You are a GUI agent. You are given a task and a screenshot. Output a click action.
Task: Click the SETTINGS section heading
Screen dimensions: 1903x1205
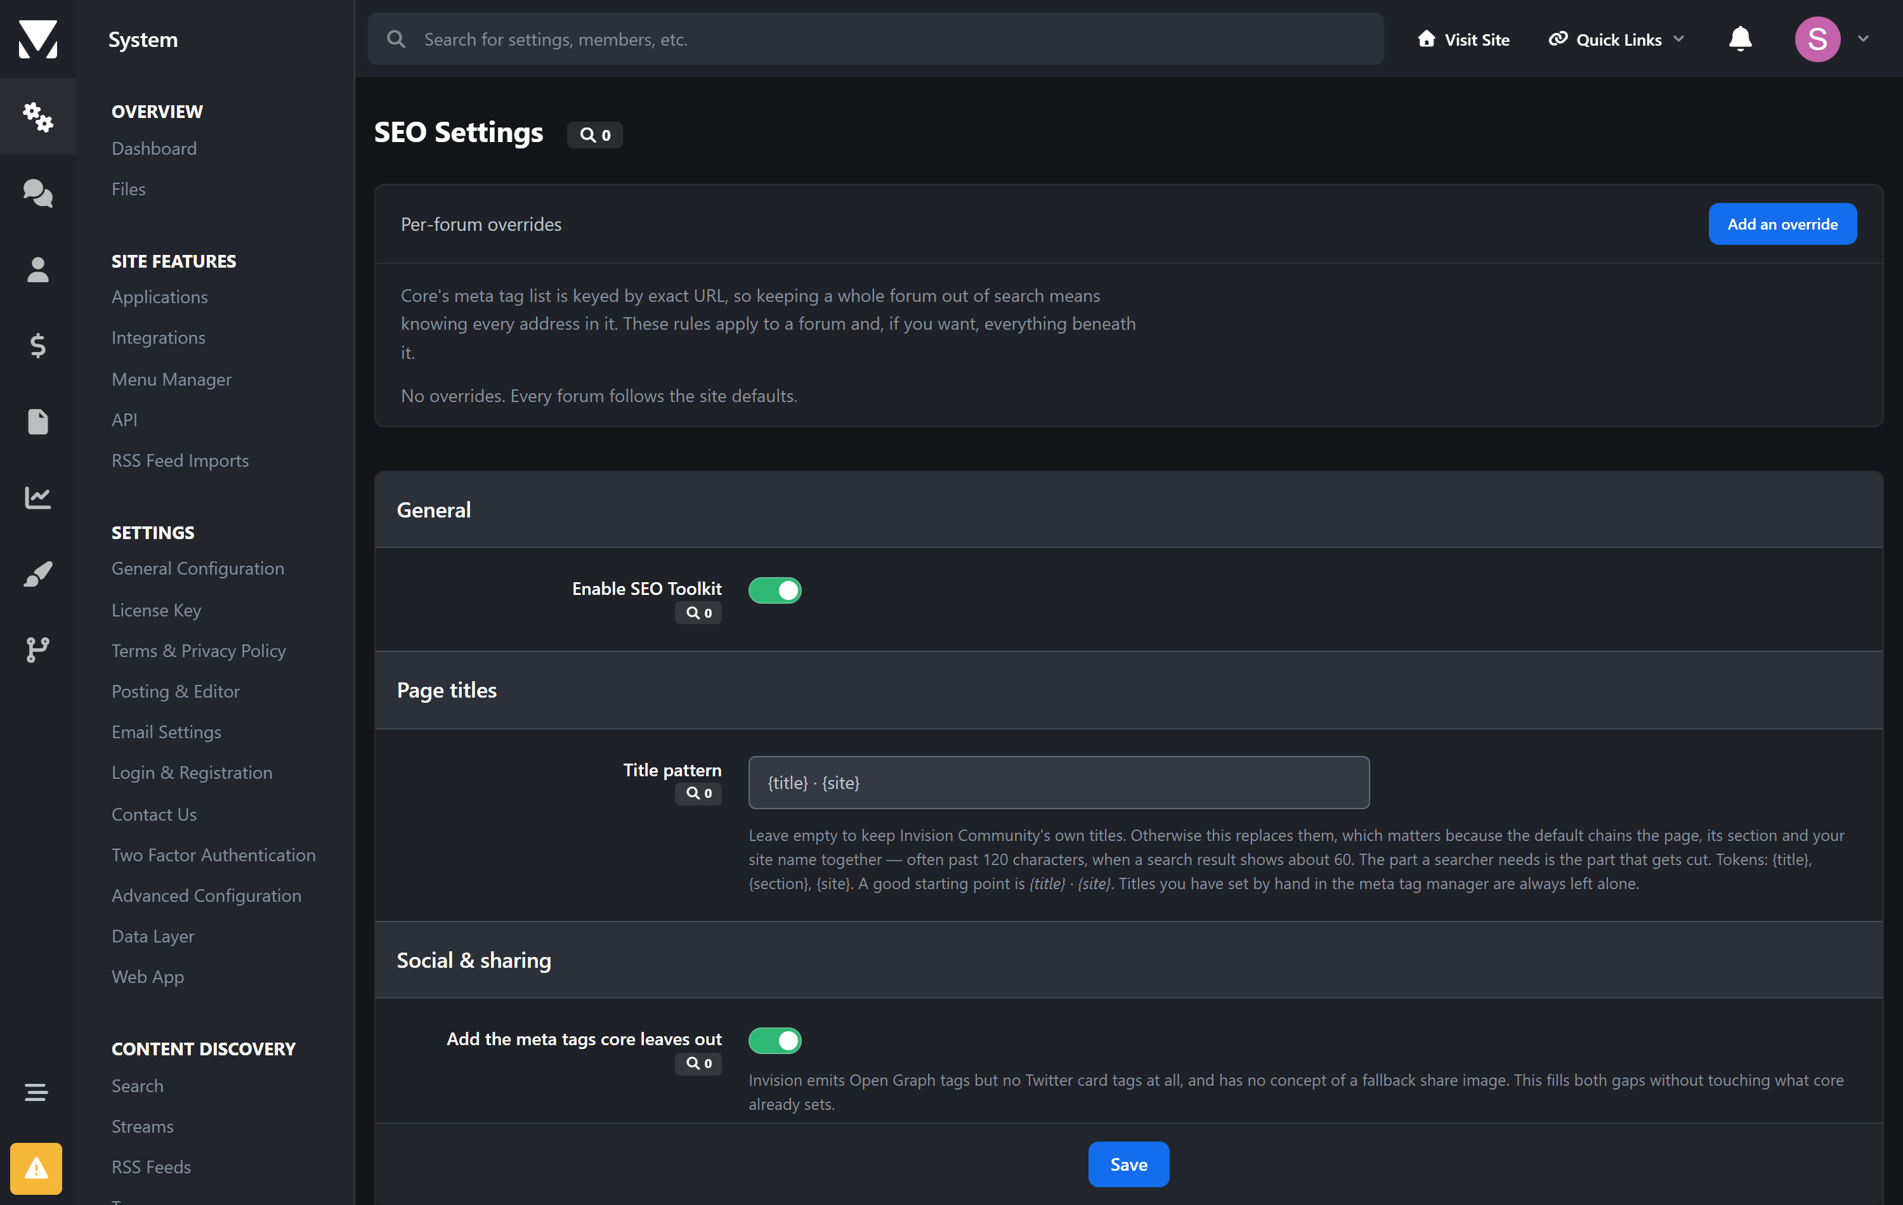tap(152, 533)
